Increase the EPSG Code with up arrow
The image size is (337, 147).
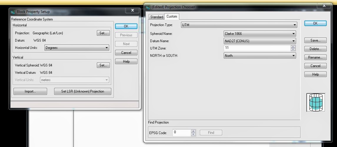[x=193, y=131]
